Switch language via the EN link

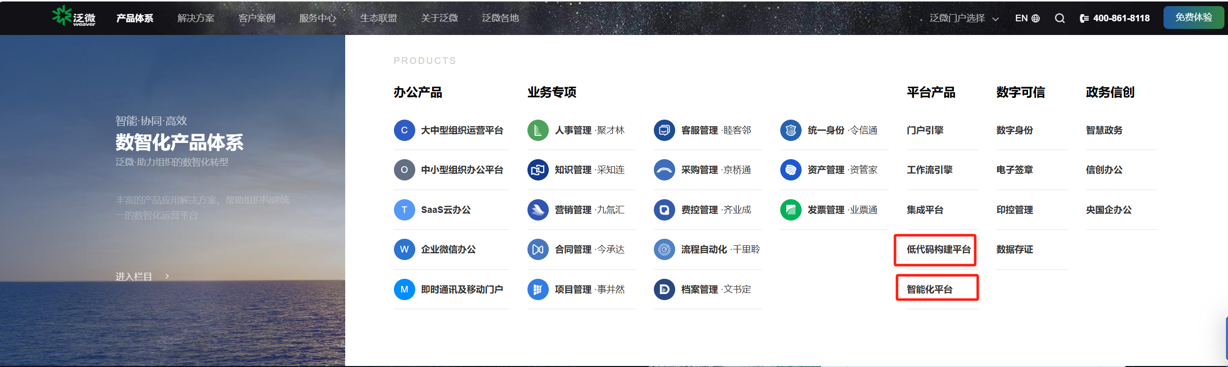tap(1021, 18)
